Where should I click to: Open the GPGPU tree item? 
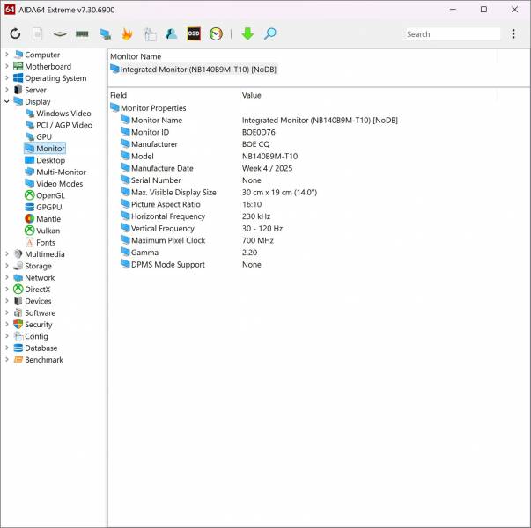(x=43, y=207)
